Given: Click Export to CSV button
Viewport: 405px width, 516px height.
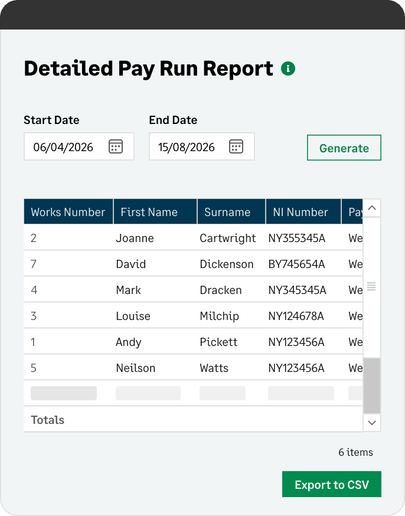Looking at the screenshot, I should 332,484.
